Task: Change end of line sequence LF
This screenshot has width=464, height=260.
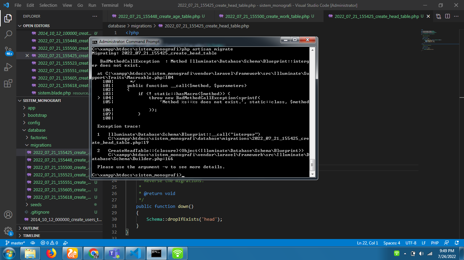Action: (424, 243)
